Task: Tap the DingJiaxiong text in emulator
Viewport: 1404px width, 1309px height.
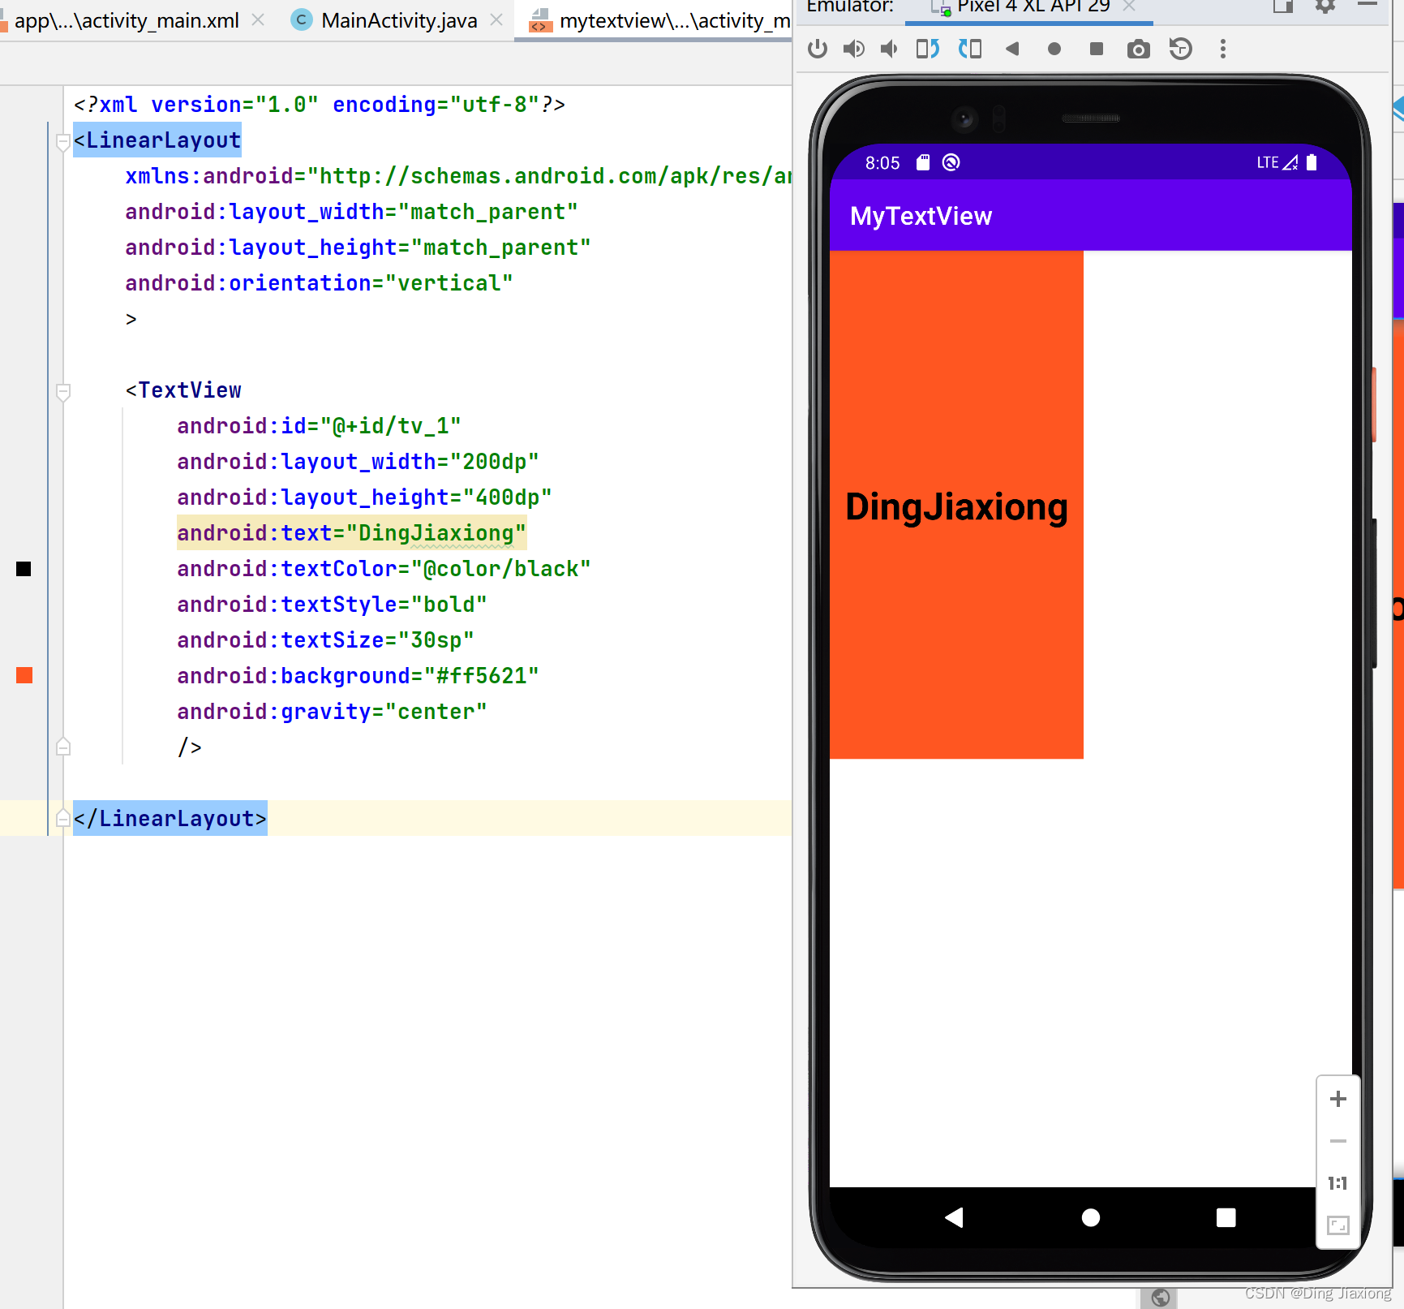Action: [956, 507]
